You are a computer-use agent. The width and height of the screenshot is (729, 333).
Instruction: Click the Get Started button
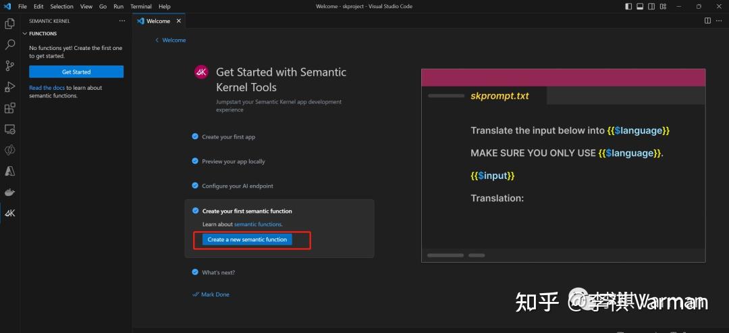[76, 72]
